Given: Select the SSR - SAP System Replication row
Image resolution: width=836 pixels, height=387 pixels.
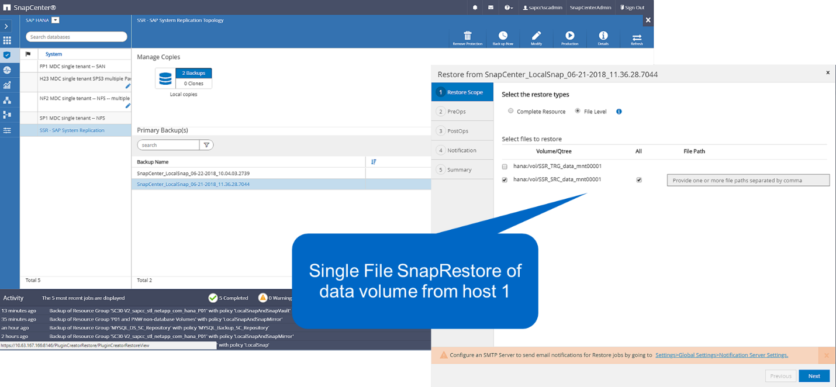Looking at the screenshot, I should [72, 130].
